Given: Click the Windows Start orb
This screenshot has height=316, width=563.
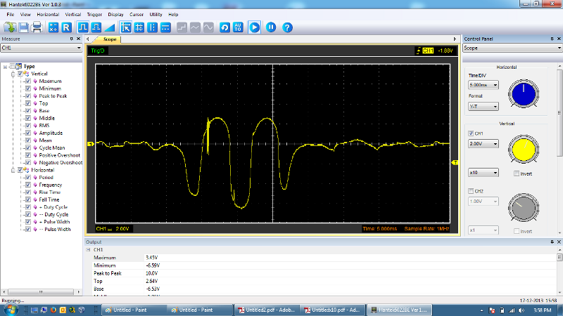Looking at the screenshot, I should (x=10, y=309).
